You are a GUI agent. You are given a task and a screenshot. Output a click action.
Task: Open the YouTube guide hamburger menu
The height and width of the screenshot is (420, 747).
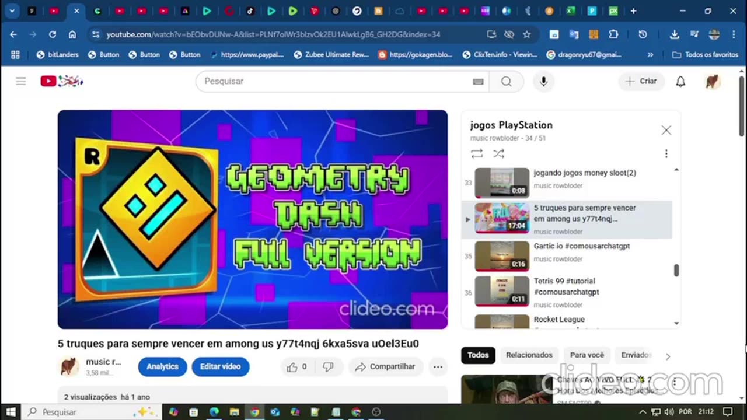pos(21,81)
